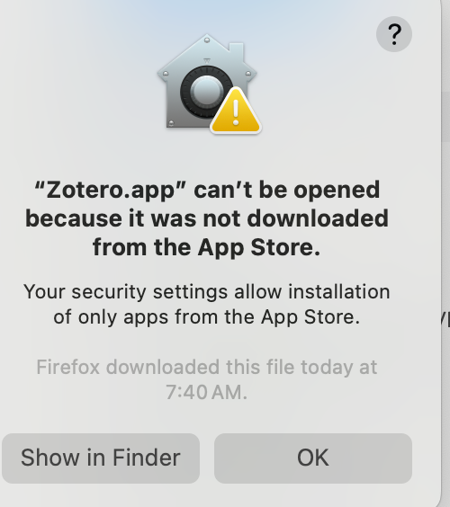The image size is (450, 507).
Task: Click the "from the App Store." heading line
Action: coord(206,247)
